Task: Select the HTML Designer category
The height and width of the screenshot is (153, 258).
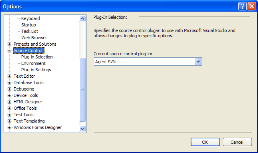Action: tap(28, 102)
